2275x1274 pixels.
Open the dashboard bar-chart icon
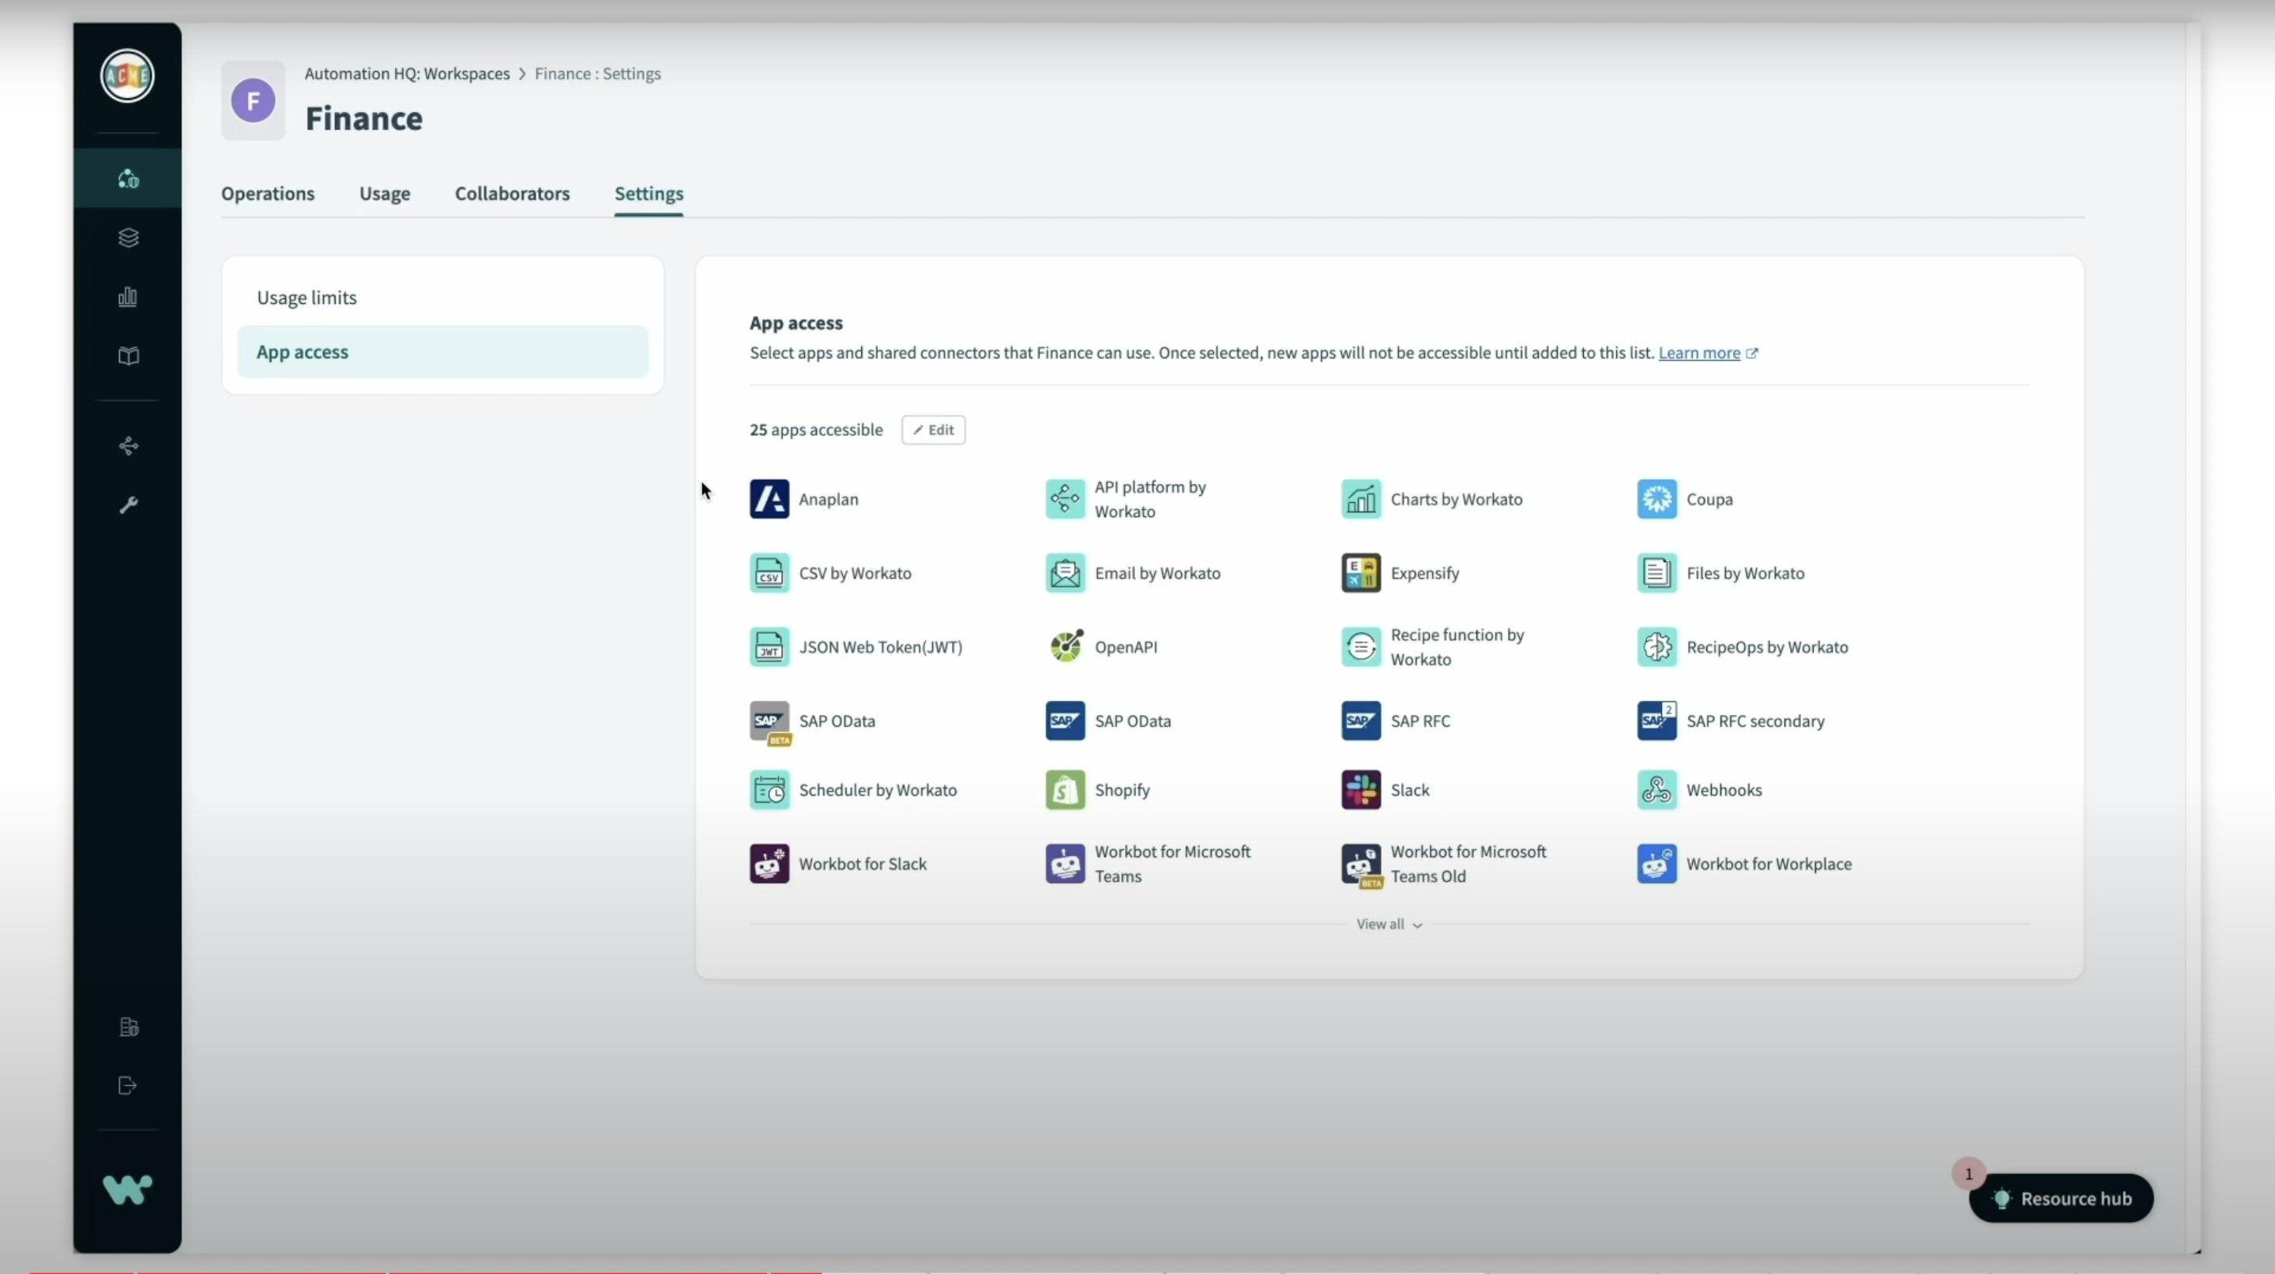[x=127, y=298]
